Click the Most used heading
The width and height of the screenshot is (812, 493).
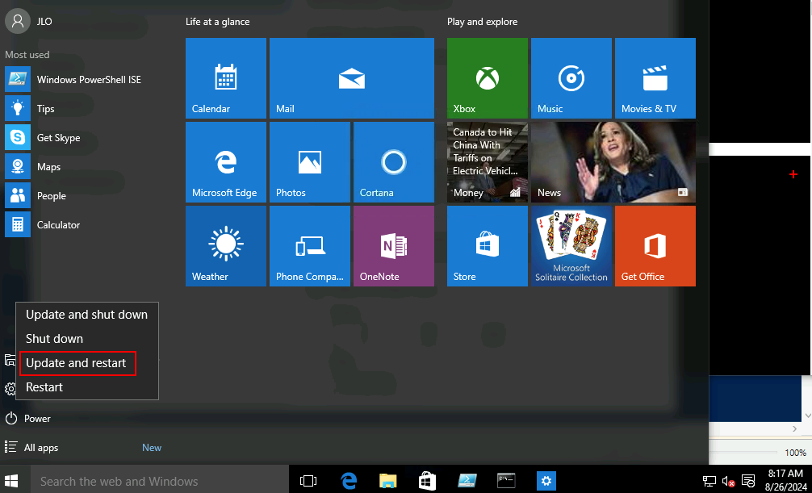pyautogui.click(x=27, y=54)
